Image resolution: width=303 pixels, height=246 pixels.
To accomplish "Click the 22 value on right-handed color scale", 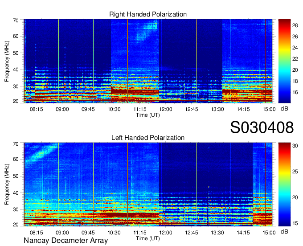I will click(x=295, y=59).
